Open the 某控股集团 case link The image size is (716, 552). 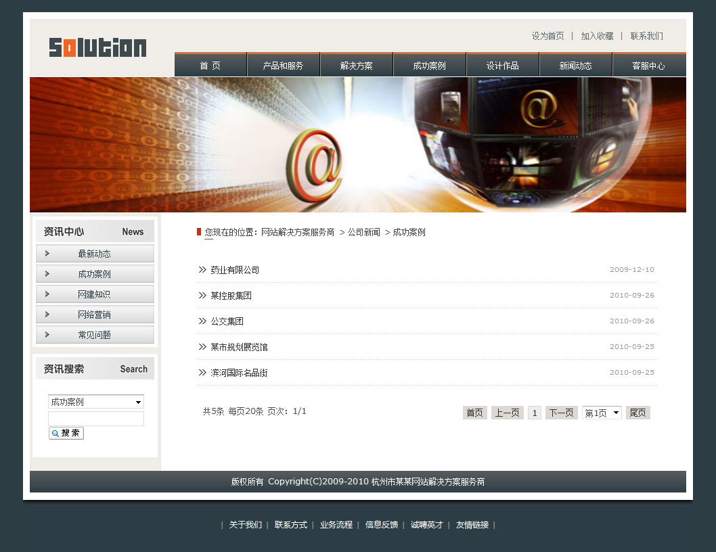(231, 296)
